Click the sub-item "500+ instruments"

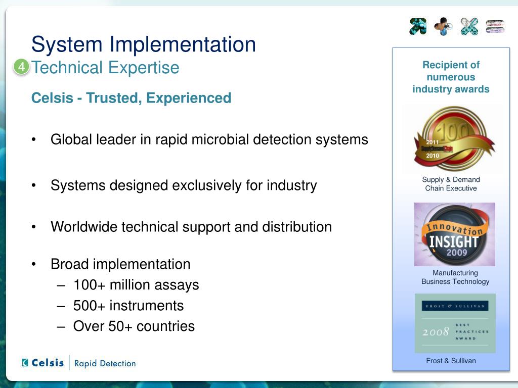pos(128,306)
